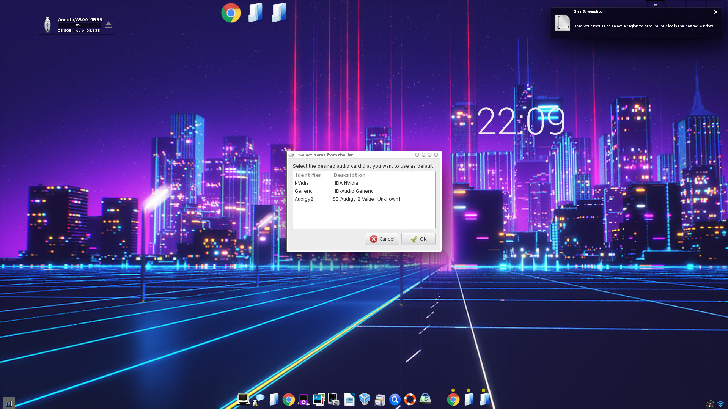The height and width of the screenshot is (409, 728).
Task: Click the Description column header
Action: pos(349,175)
